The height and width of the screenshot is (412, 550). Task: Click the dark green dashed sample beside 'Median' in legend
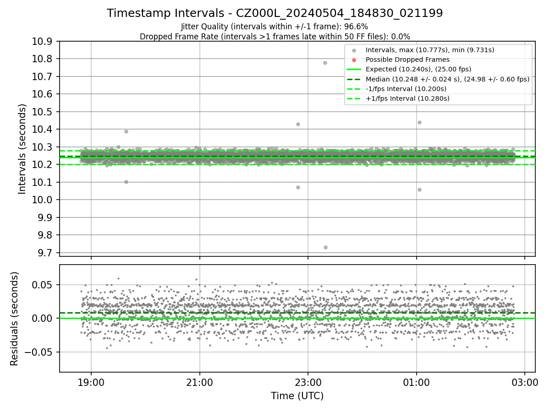354,79
